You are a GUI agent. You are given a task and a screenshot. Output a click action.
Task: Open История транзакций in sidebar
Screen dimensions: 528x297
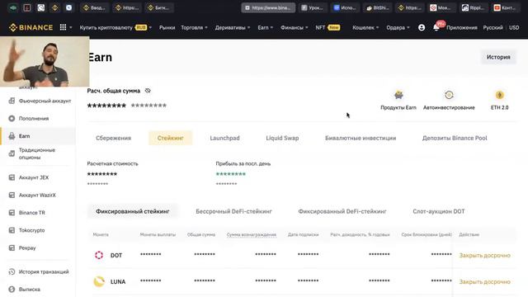point(44,271)
